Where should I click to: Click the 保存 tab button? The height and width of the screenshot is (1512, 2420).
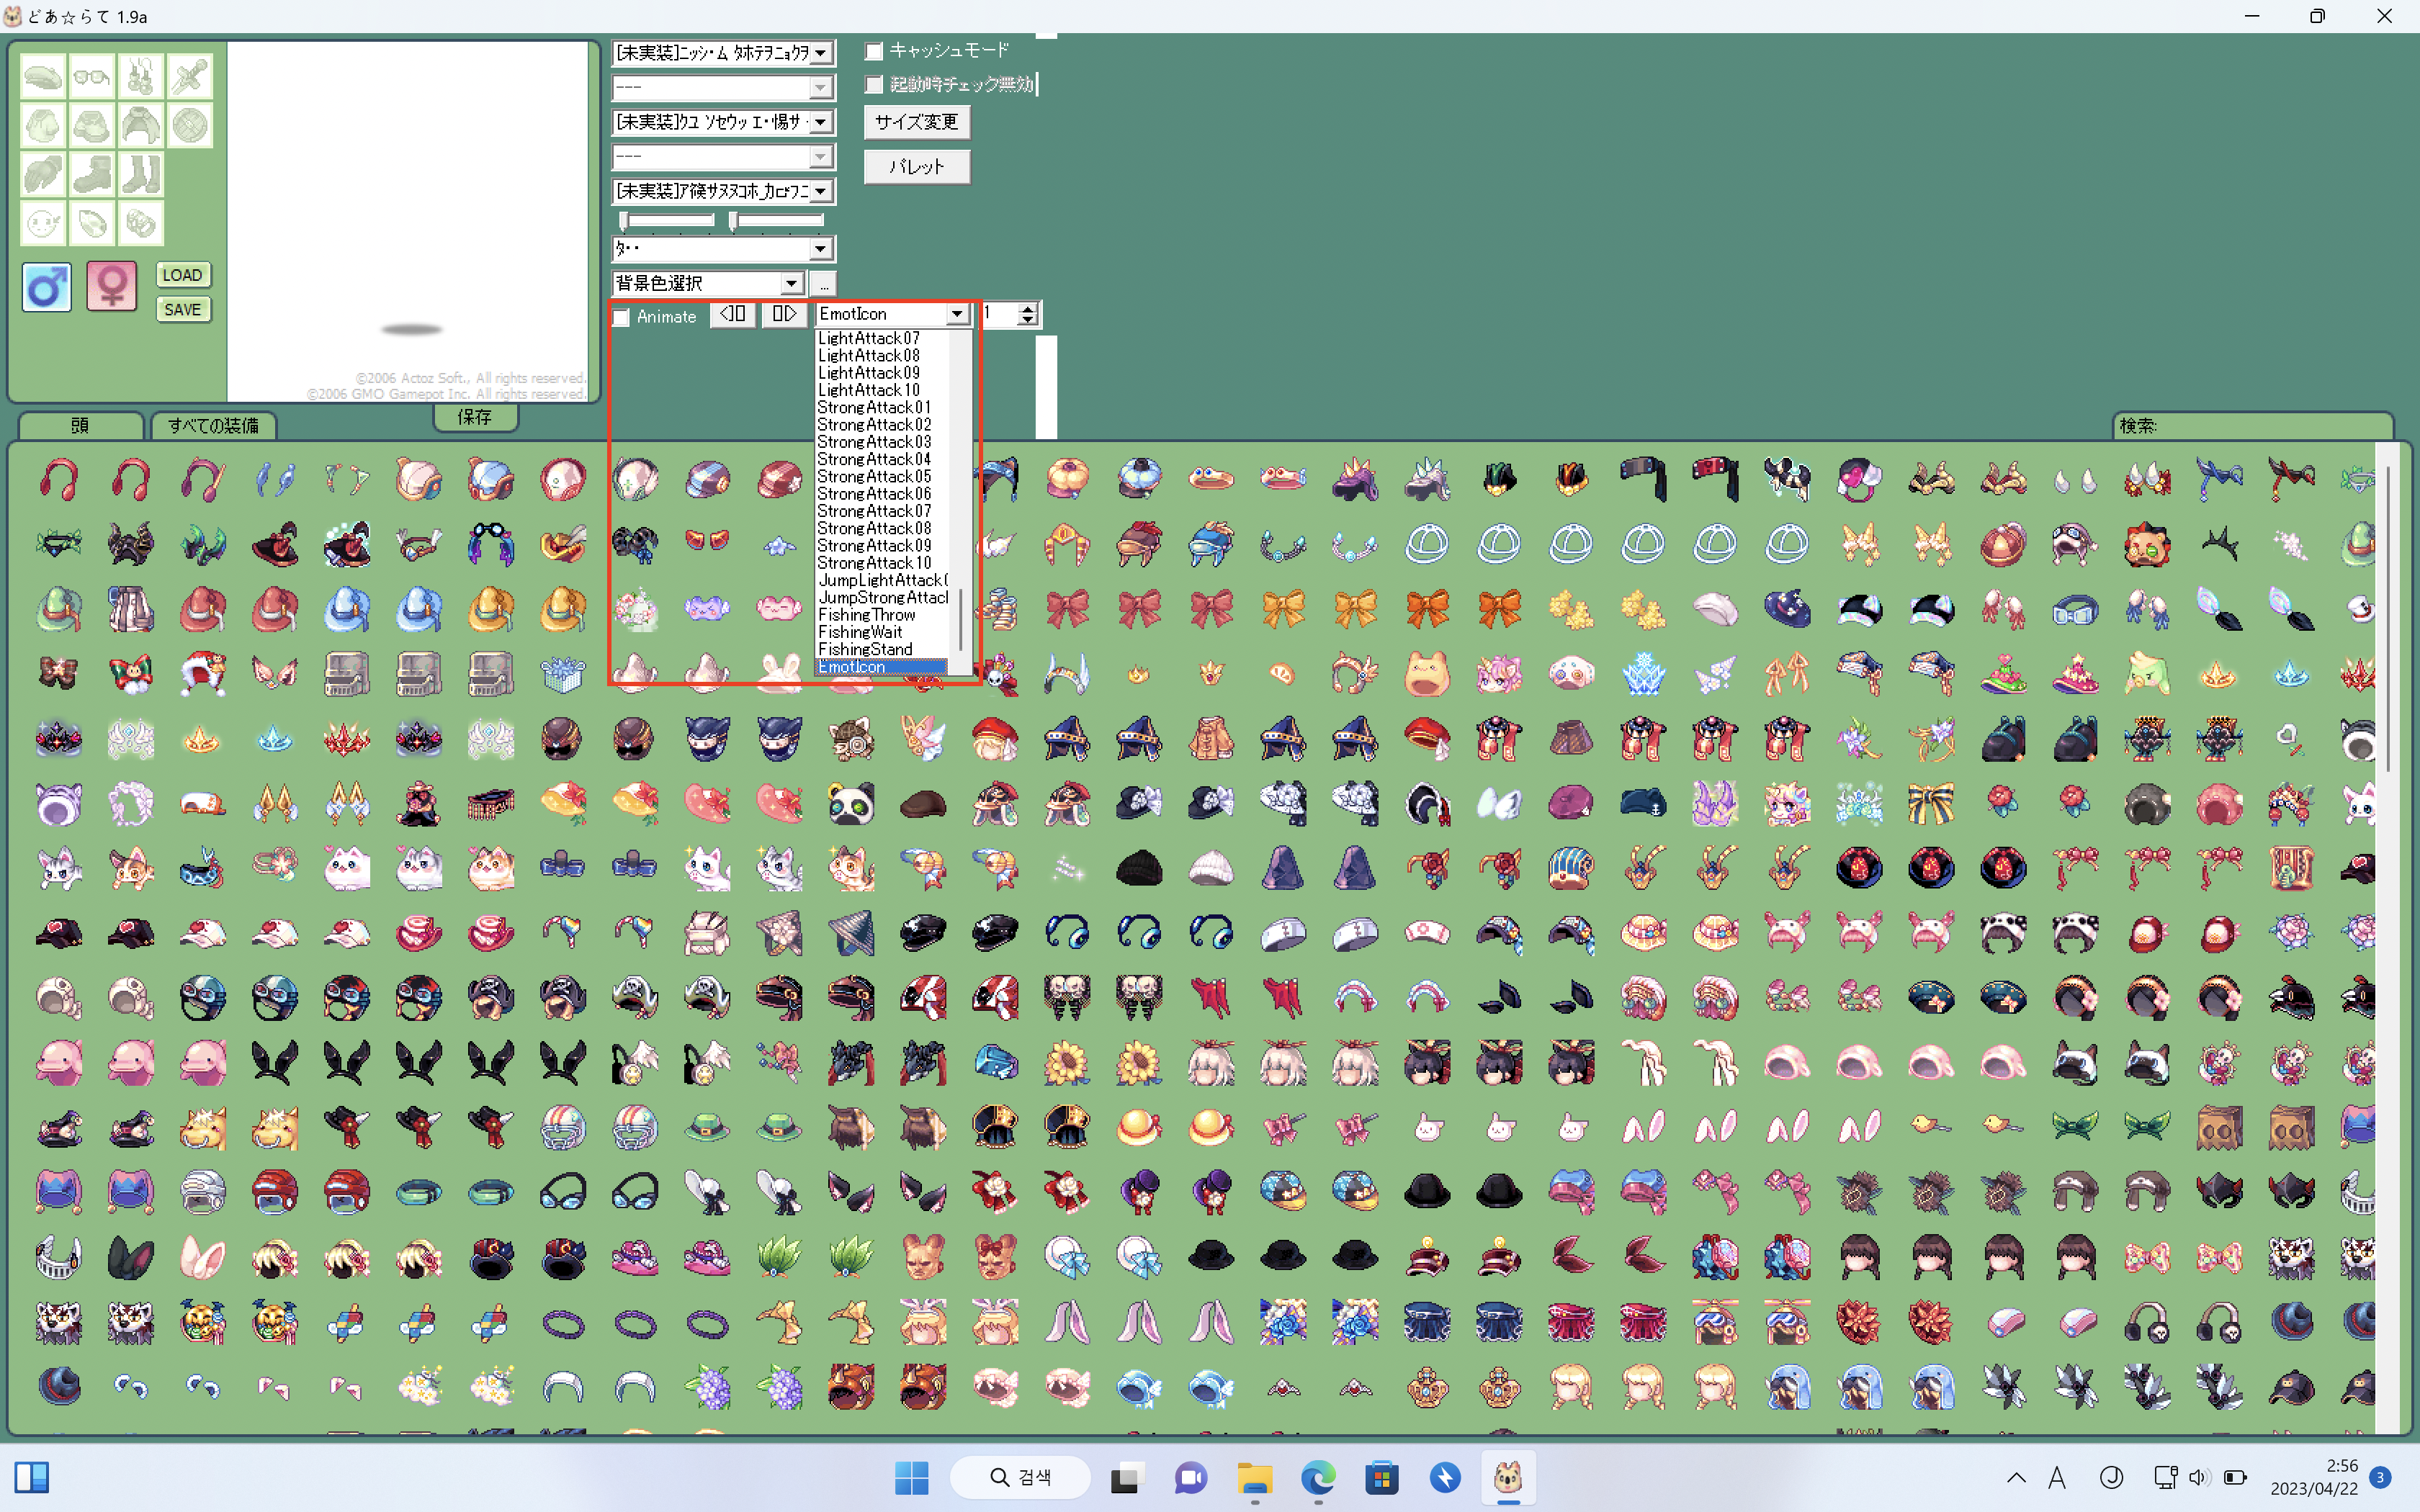pyautogui.click(x=475, y=417)
